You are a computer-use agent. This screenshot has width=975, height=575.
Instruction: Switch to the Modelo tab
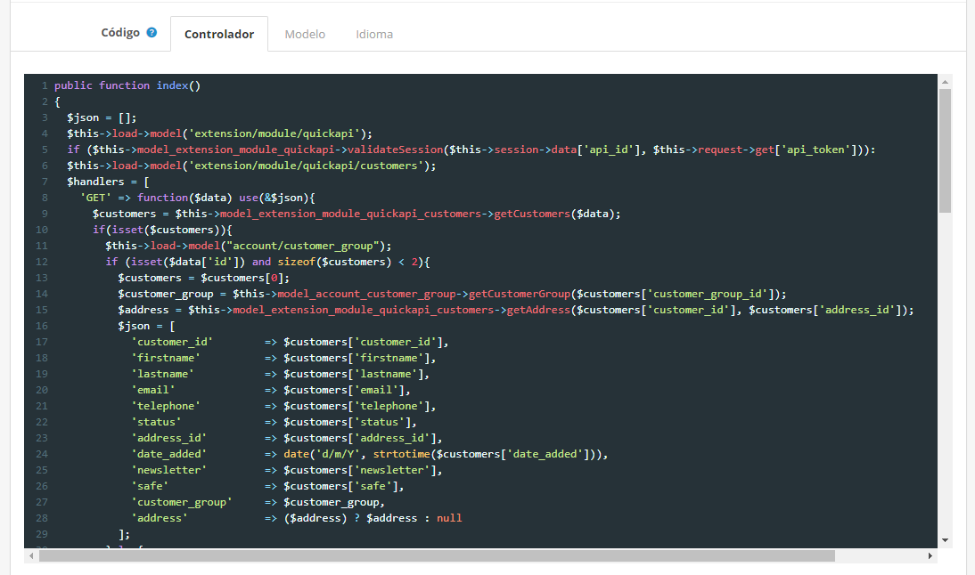tap(305, 34)
